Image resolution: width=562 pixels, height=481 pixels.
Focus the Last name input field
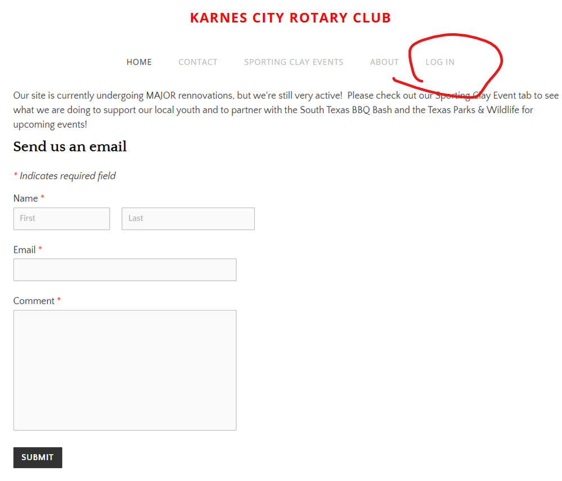tap(188, 219)
